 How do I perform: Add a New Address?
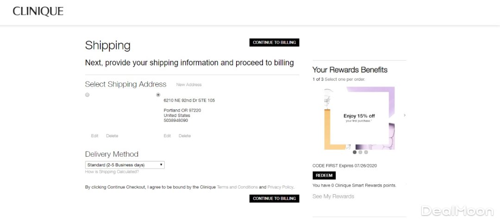coord(189,85)
